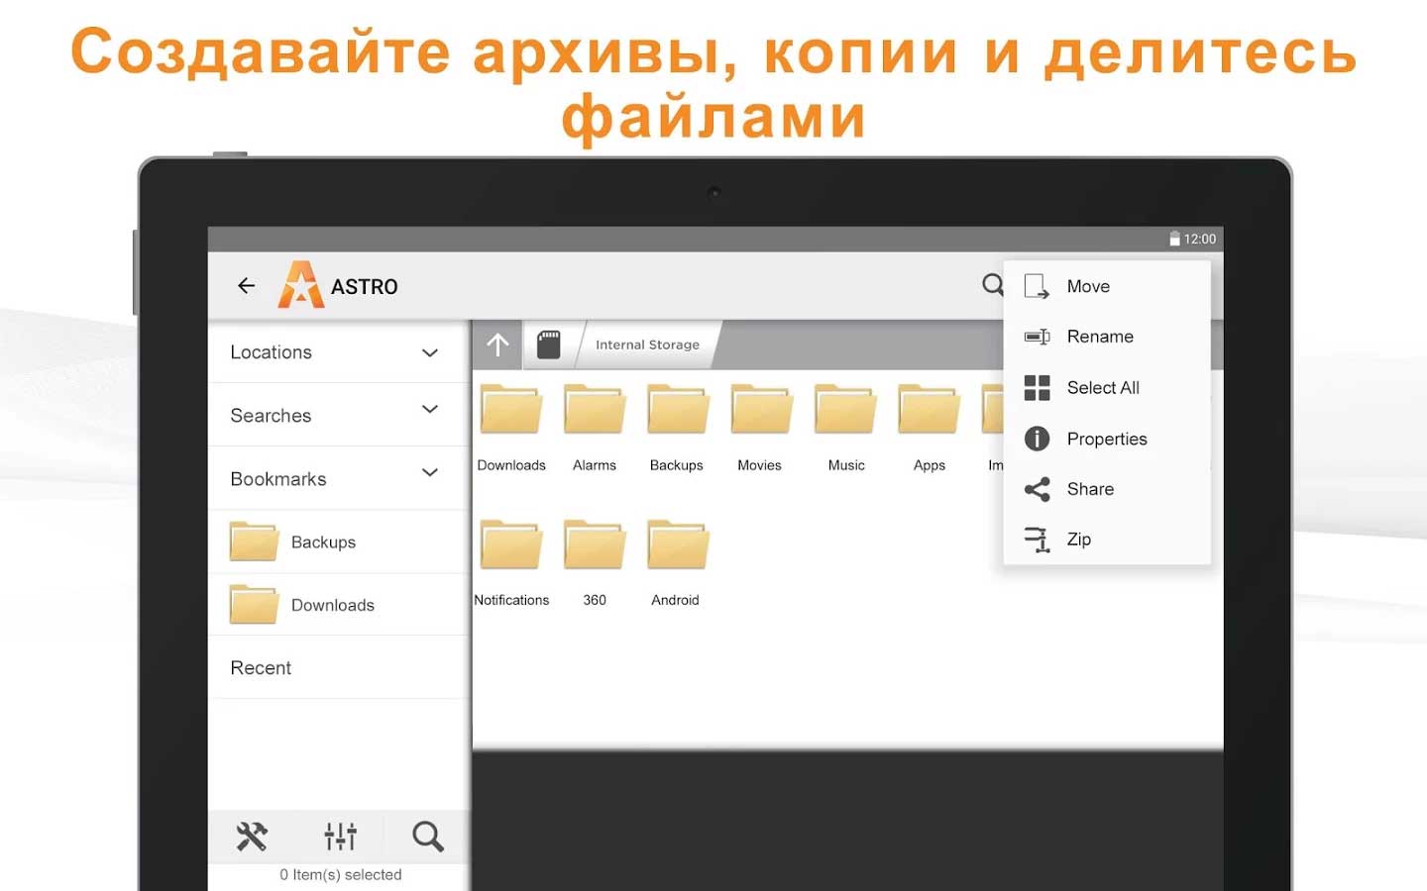Open the Android folder
This screenshot has height=891, width=1427.
click(x=676, y=563)
